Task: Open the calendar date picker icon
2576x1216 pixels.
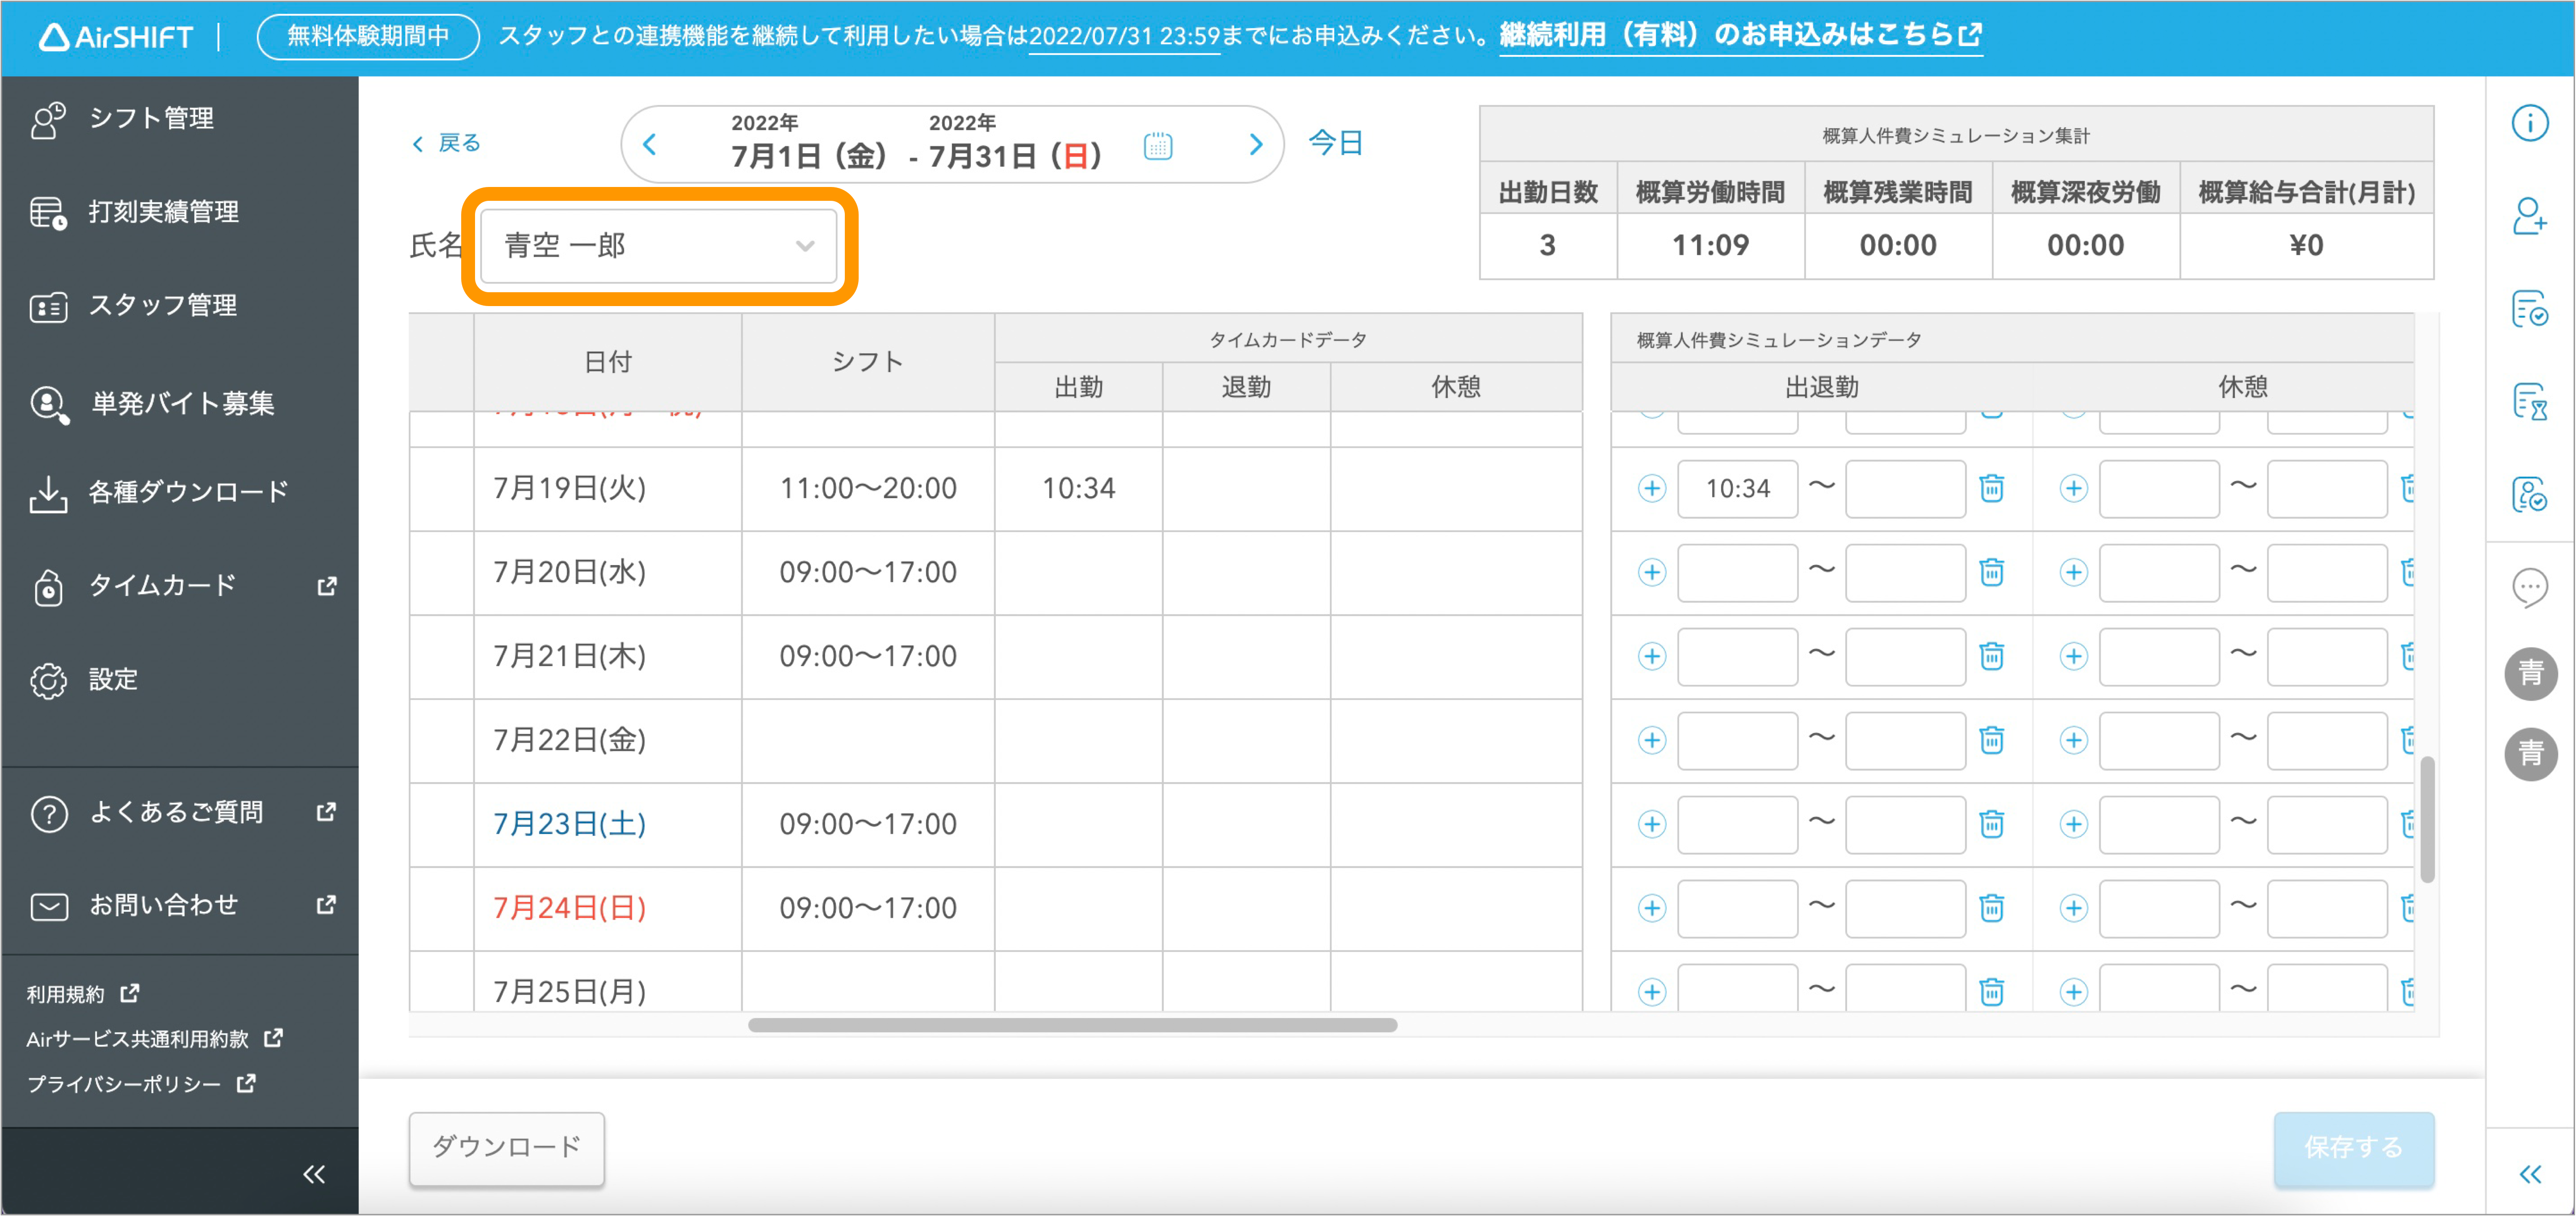Action: click(1158, 146)
